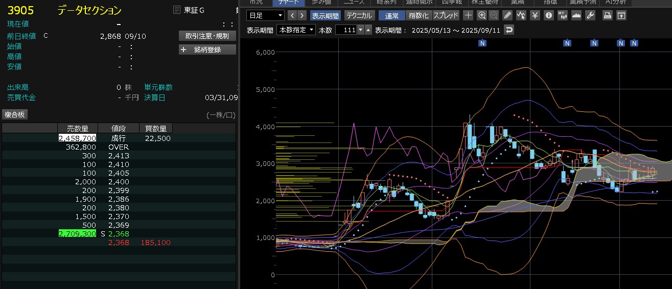This screenshot has height=289, width=672.
Task: Reset the display period with return arrow
Action: coord(508,30)
